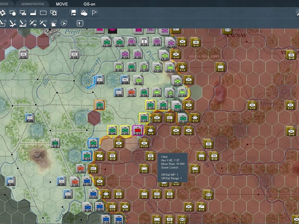Select the green unit counter 19-16
The image size is (299, 224).
coord(119,42)
